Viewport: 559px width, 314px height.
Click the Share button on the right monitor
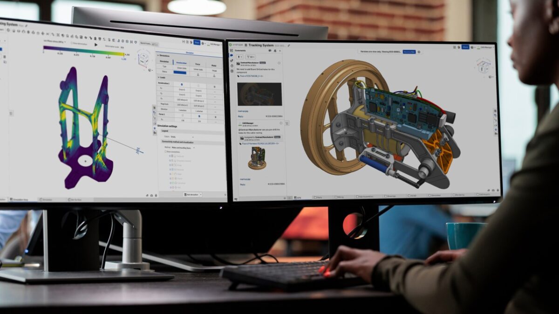pyautogui.click(x=465, y=47)
